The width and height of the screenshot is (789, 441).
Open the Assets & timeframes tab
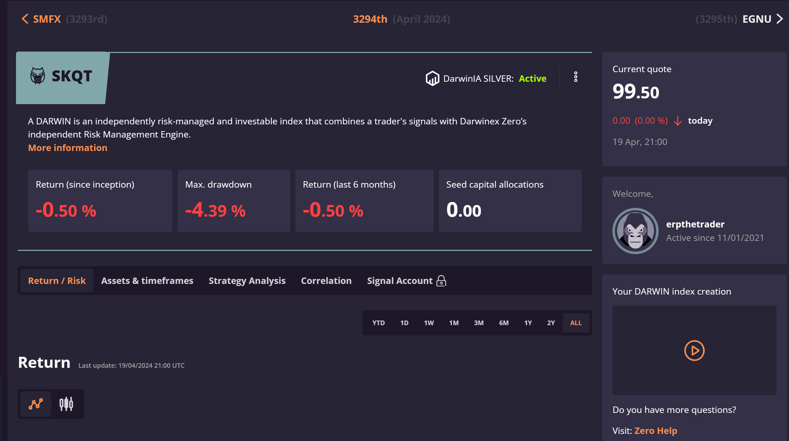[147, 281]
